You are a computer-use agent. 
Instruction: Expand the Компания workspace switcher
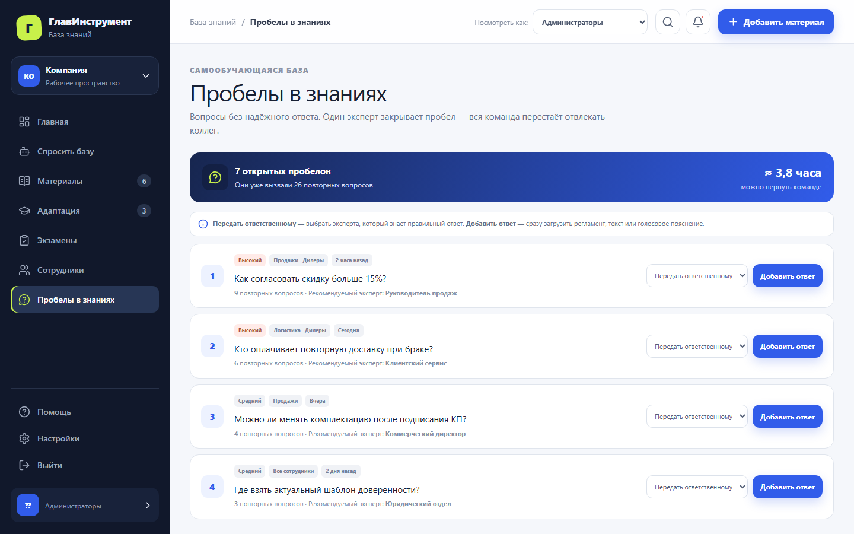(x=85, y=76)
